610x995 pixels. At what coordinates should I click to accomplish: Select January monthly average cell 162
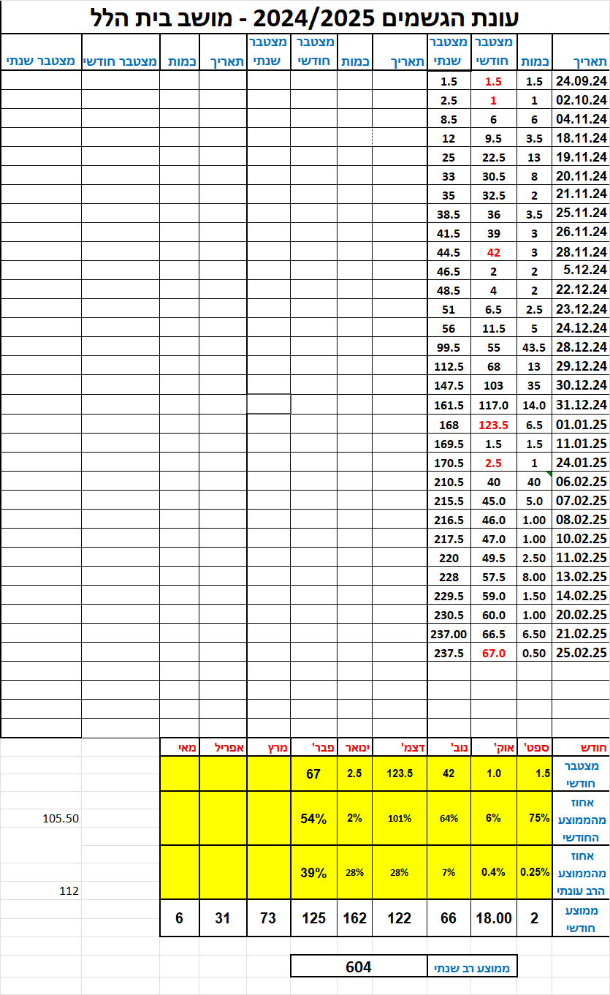354,918
